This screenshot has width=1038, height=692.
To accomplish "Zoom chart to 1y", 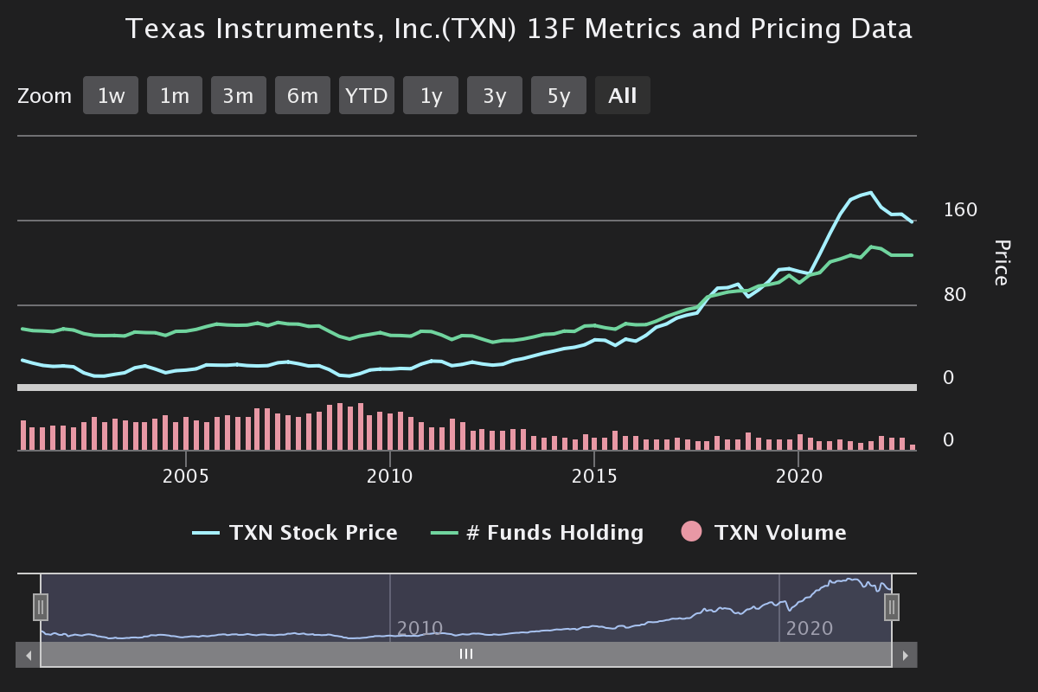I will point(431,95).
